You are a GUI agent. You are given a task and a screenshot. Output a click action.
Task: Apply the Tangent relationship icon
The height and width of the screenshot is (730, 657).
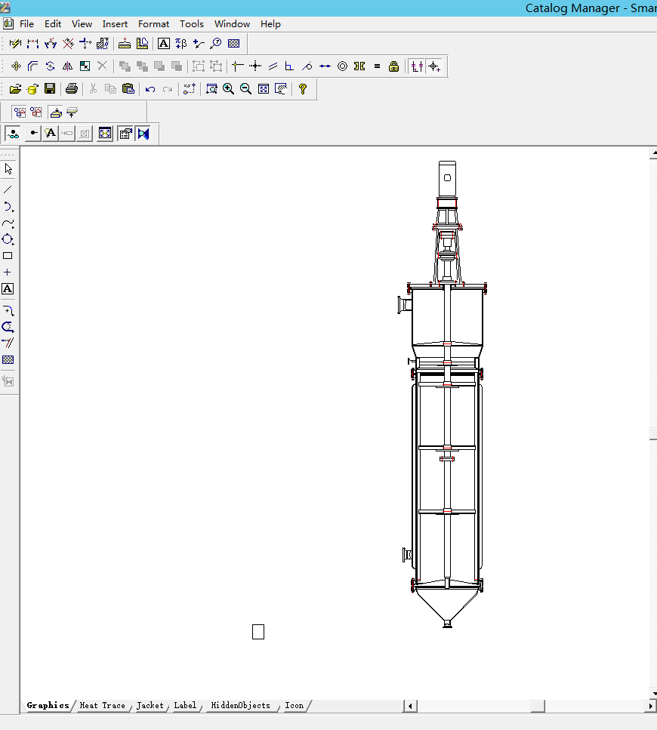click(x=307, y=66)
